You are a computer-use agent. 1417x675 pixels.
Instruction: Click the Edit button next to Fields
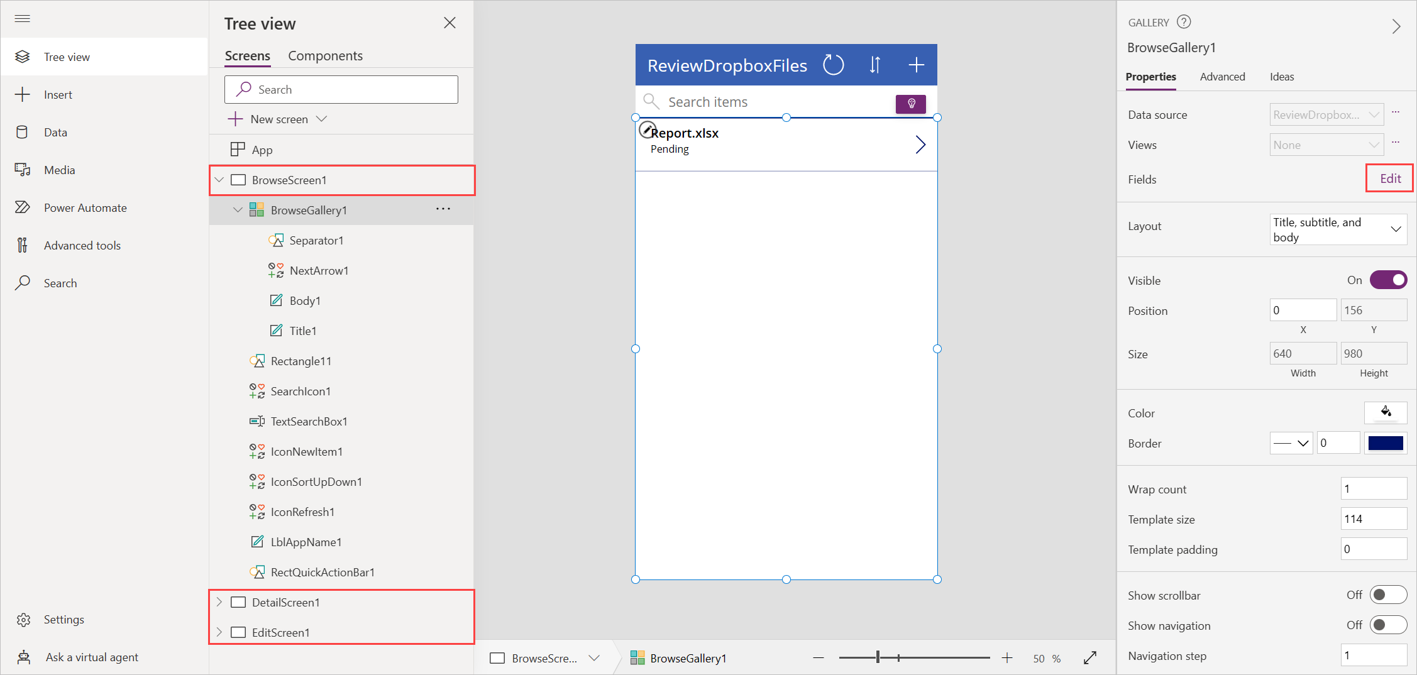tap(1389, 178)
